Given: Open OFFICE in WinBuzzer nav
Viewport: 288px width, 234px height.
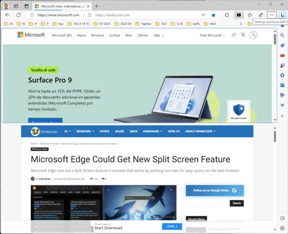Looking at the screenshot, I should (105, 131).
